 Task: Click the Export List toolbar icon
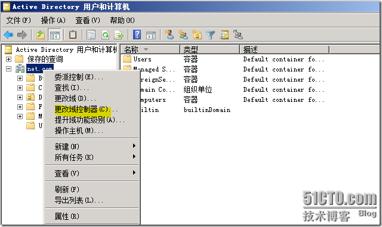point(119,35)
